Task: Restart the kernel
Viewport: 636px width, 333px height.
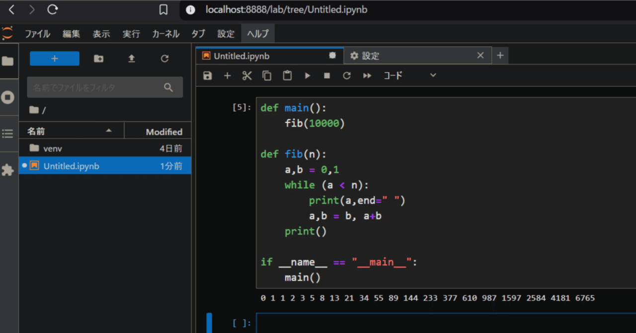Action: [347, 76]
